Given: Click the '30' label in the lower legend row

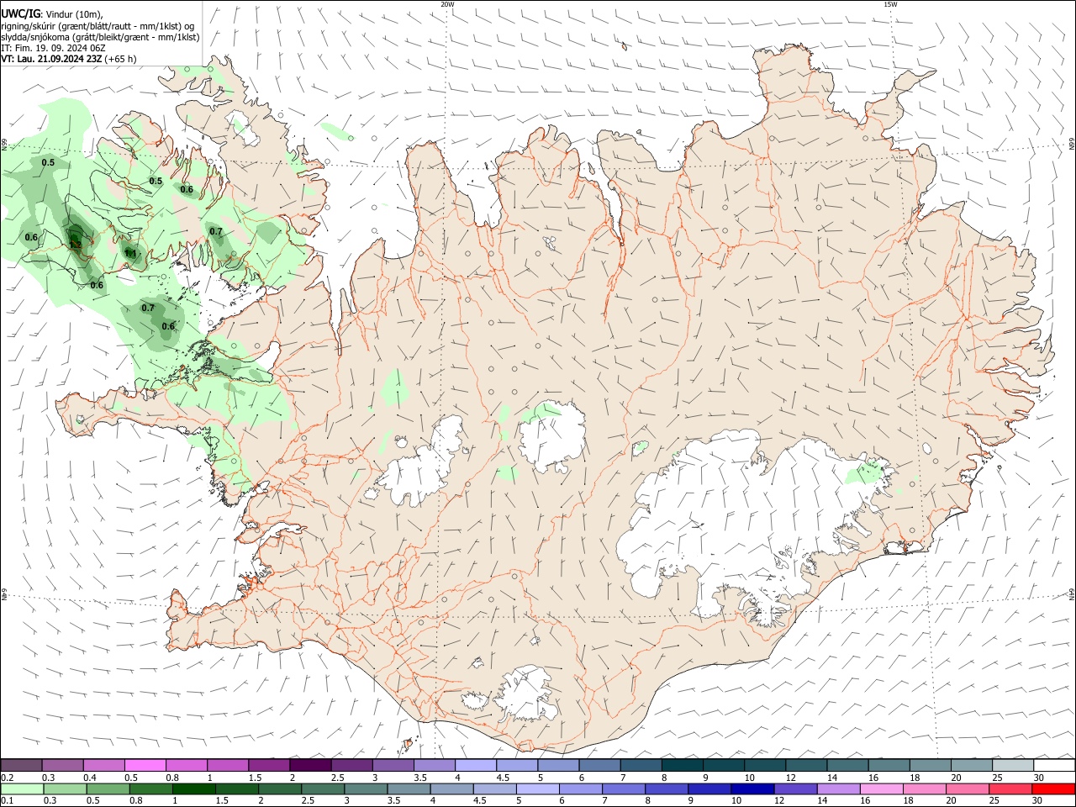Looking at the screenshot, I should pyautogui.click(x=1037, y=801).
